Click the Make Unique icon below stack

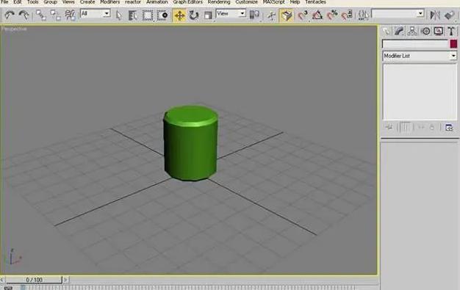(421, 127)
